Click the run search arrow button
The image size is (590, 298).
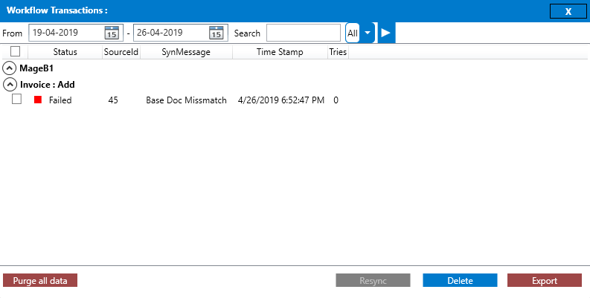click(x=385, y=33)
